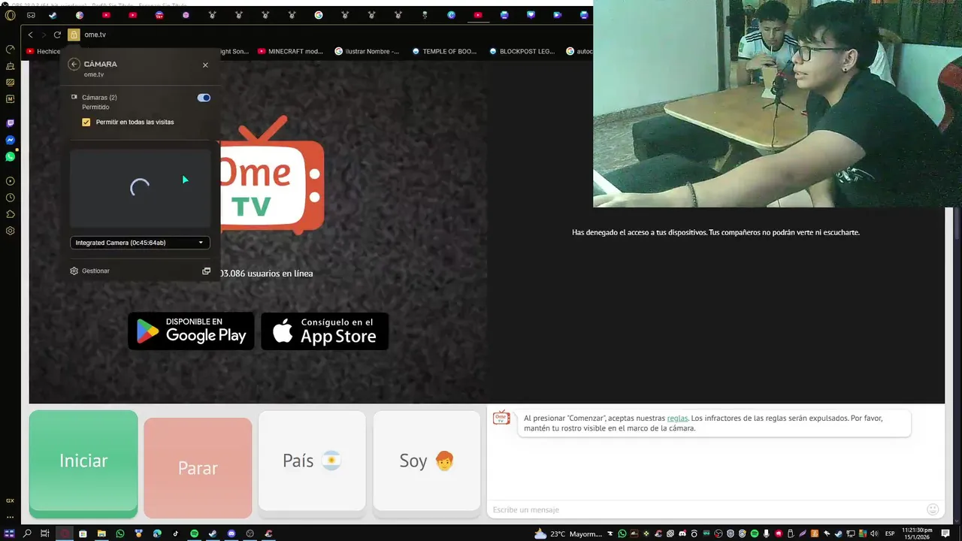Open the emoji picker in chat
The image size is (962, 541).
933,509
